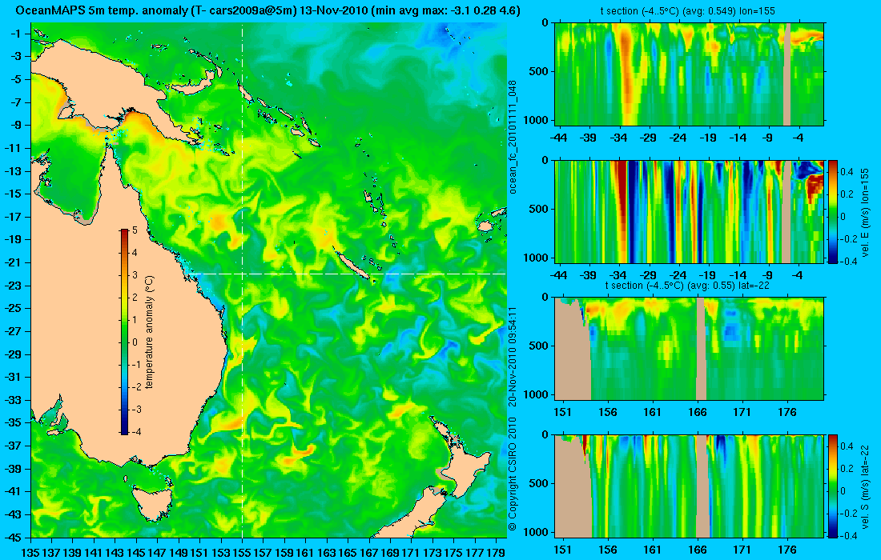The height and width of the screenshot is (560, 881).
Task: Click the temperature anomaly color bar on the map
Action: pyautogui.click(x=124, y=332)
